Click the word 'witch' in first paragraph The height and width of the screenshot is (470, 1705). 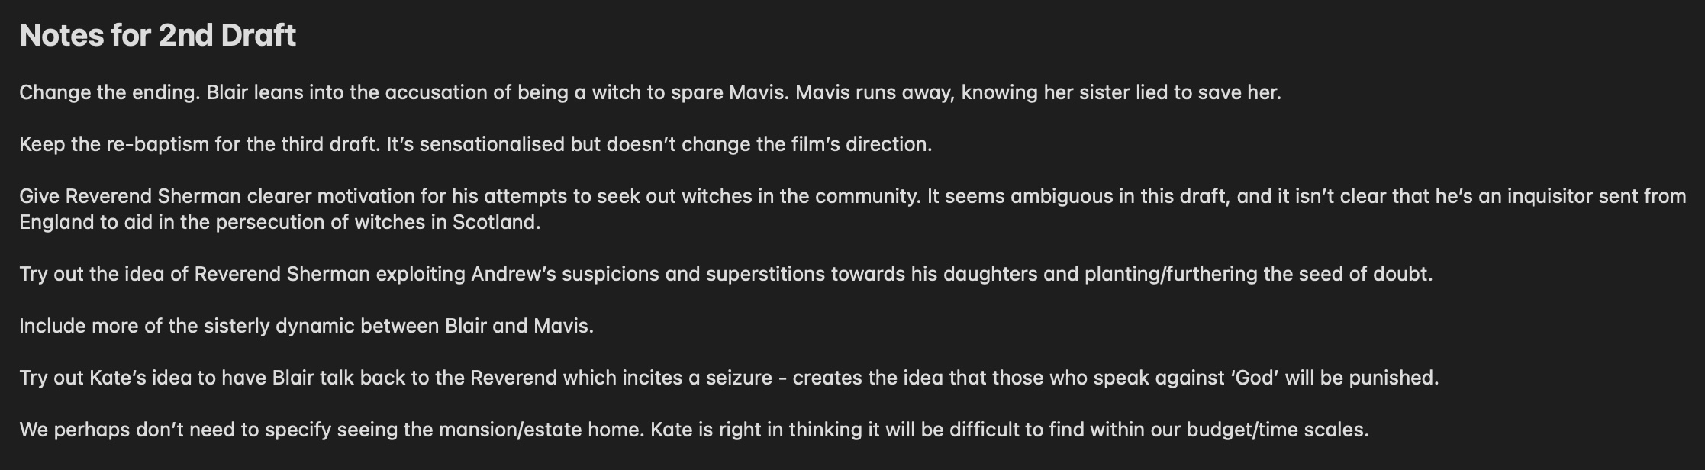(614, 92)
